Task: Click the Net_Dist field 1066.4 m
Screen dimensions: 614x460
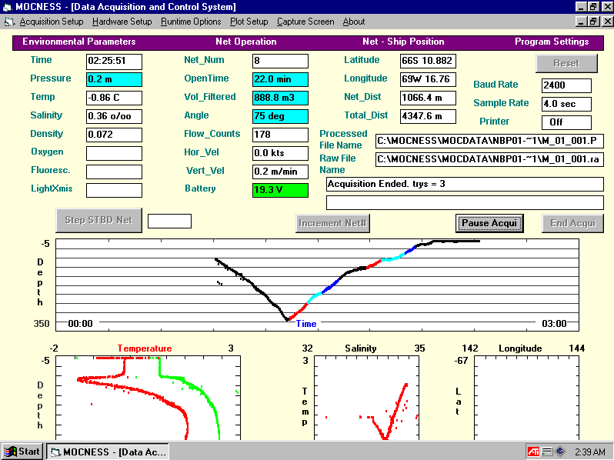Action: tap(428, 98)
